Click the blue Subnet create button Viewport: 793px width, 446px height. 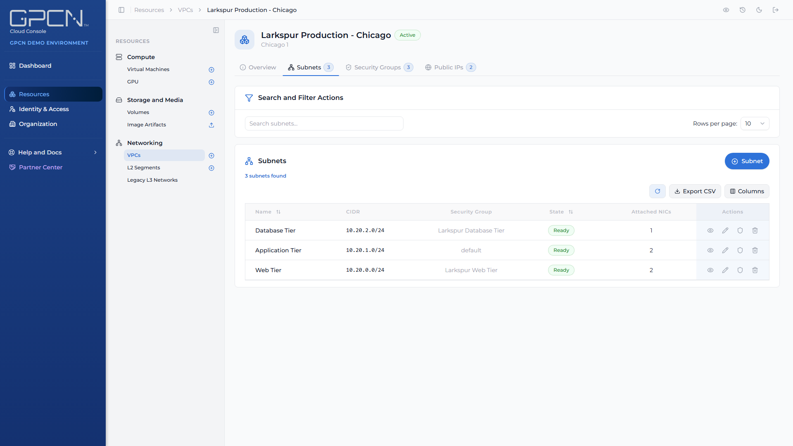(747, 161)
